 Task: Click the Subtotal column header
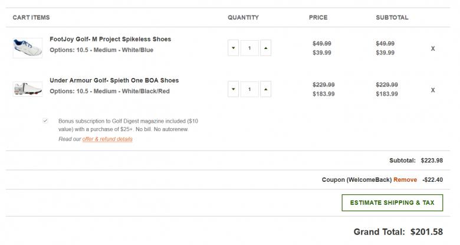392,18
